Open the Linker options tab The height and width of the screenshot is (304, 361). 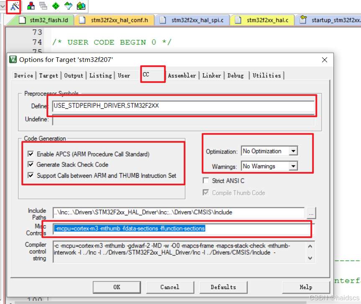pos(212,76)
